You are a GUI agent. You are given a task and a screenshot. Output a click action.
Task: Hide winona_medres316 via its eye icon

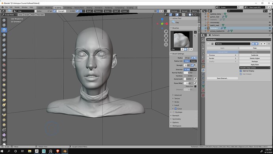270,31
